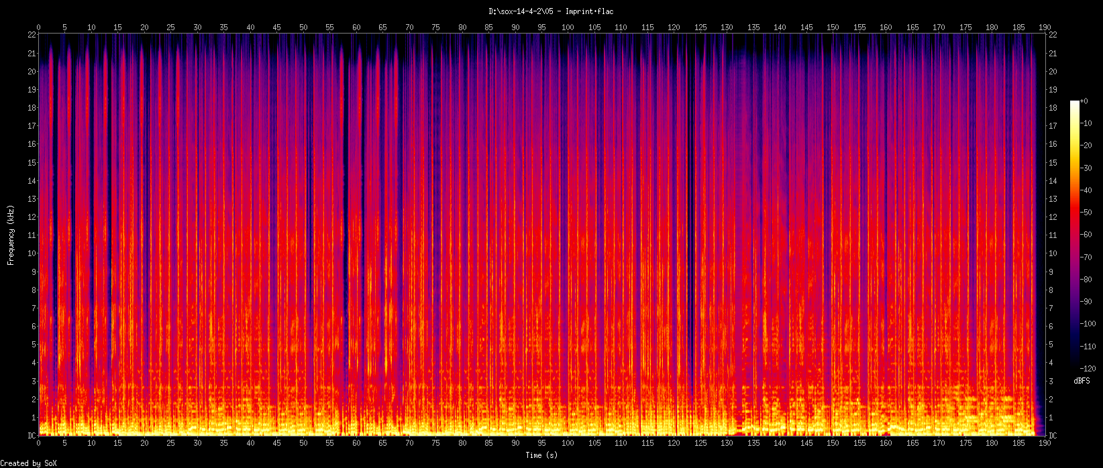
Task: Click the file title 'D:\sox-14-4-2\05 - Imprint.flac'
Action: 551,11
